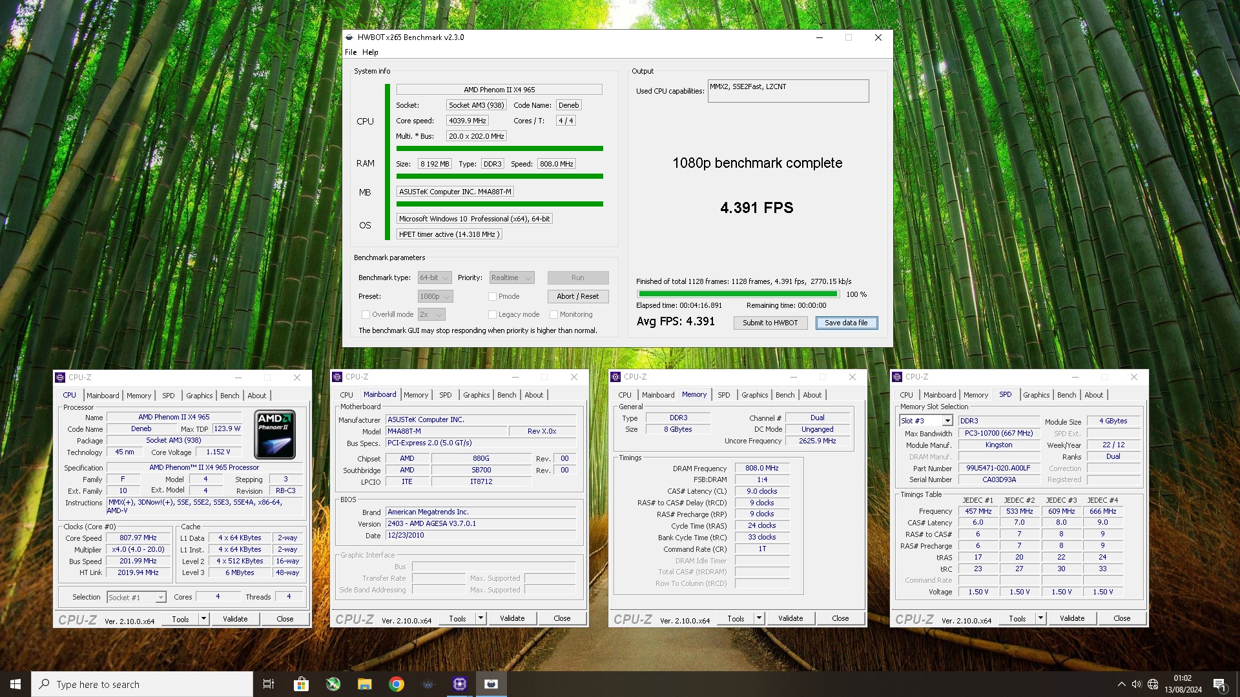Image resolution: width=1240 pixels, height=697 pixels.
Task: Enable the Monitoring checkbox
Action: click(x=553, y=314)
